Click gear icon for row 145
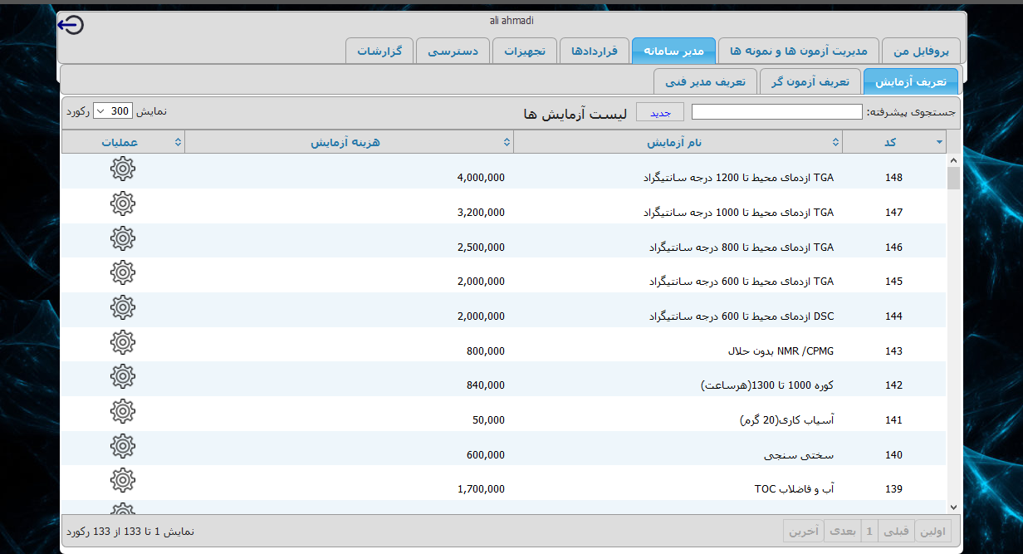Image resolution: width=1023 pixels, height=554 pixels. point(123,273)
